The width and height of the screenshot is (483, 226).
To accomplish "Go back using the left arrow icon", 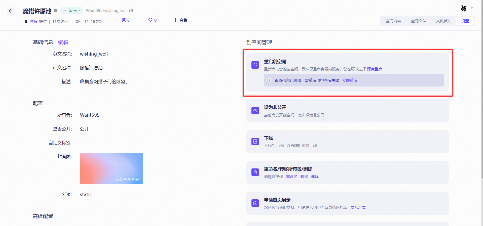I will [x=10, y=11].
